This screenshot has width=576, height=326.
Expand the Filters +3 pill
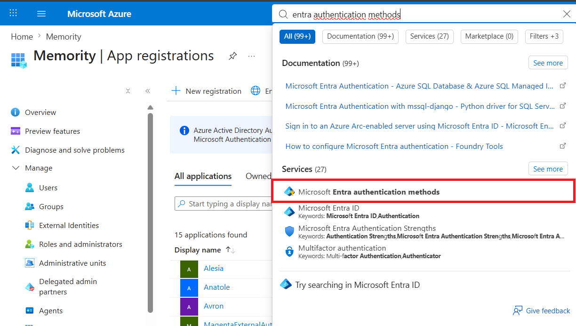click(x=544, y=36)
